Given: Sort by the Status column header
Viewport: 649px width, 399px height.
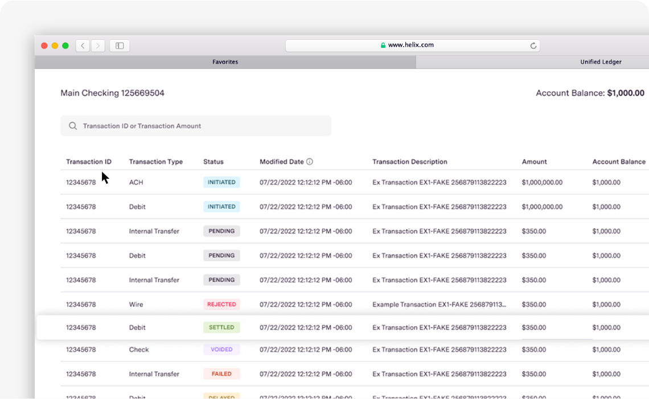Looking at the screenshot, I should (213, 161).
